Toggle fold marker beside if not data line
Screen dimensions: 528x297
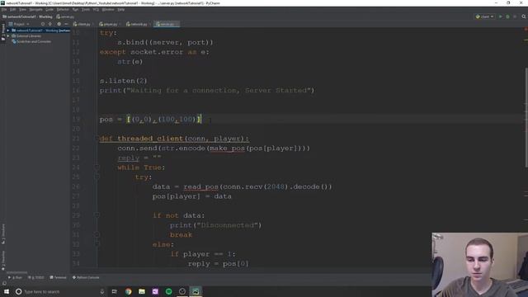(x=97, y=215)
